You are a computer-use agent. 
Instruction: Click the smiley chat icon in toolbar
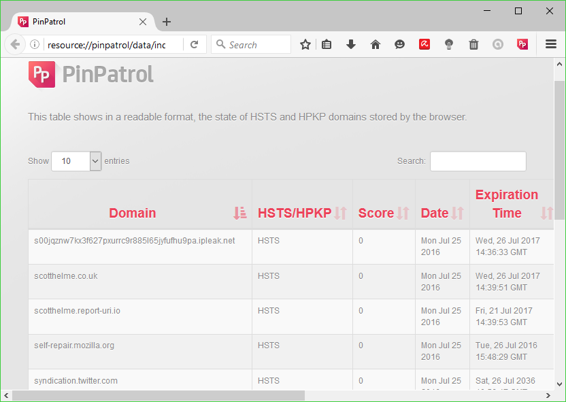click(399, 44)
